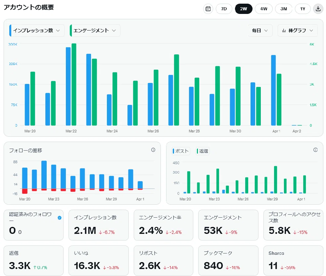
Task: Select the 1Y time range
Action: tap(303, 9)
